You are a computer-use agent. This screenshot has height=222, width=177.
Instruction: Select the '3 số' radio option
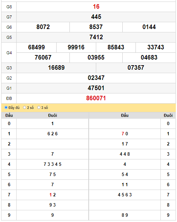coord(39,107)
